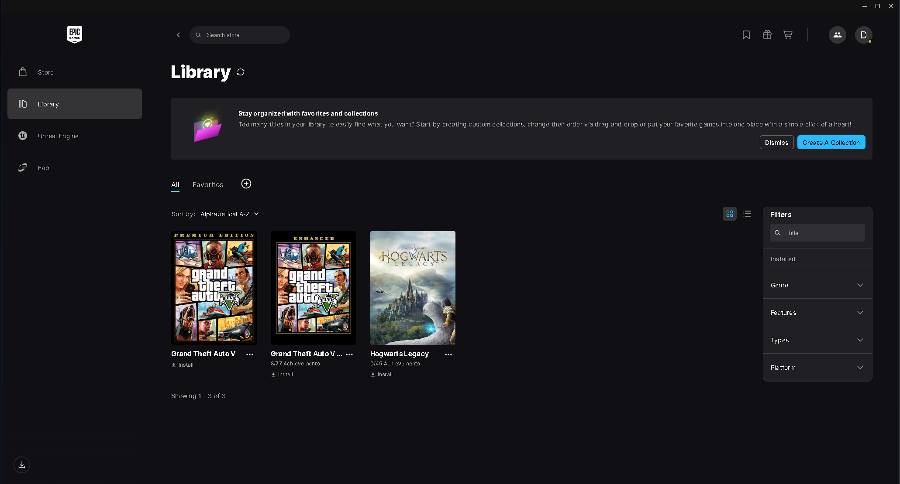The image size is (900, 484).
Task: Maximize the Epic Games Launcher window
Action: 878,6
